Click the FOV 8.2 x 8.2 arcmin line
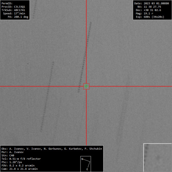Viewport: 172px width, 172px height. coord(18,165)
